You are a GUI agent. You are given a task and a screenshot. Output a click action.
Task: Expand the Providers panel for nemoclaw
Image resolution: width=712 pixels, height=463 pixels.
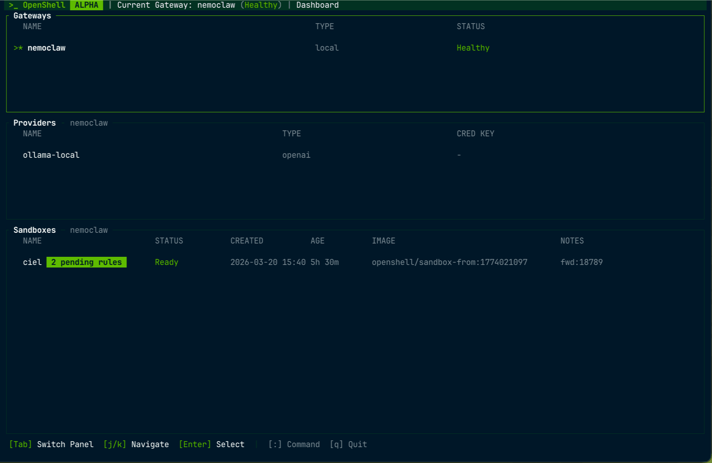(34, 123)
